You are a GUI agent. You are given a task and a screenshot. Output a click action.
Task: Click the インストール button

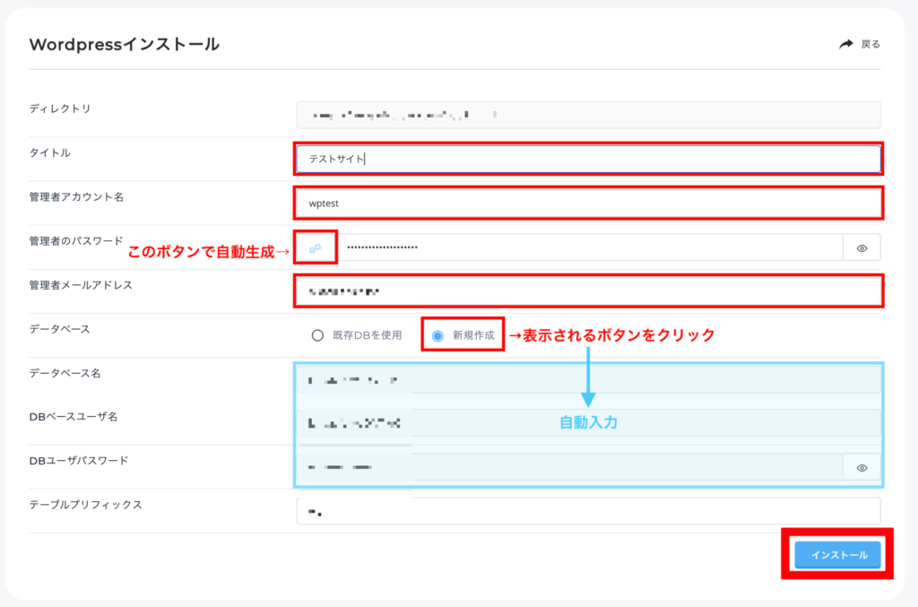pos(838,554)
